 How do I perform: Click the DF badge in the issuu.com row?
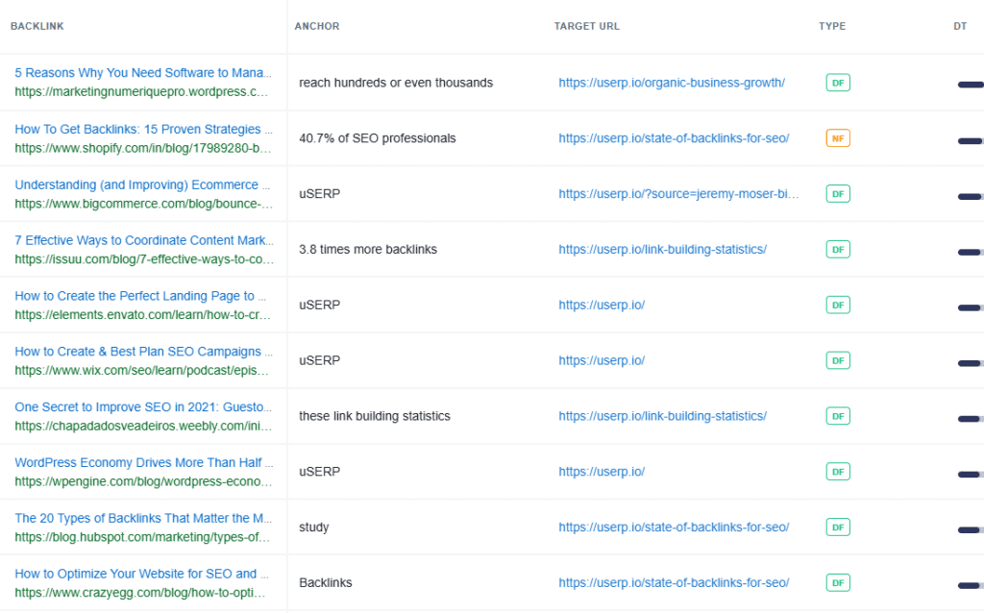[838, 250]
